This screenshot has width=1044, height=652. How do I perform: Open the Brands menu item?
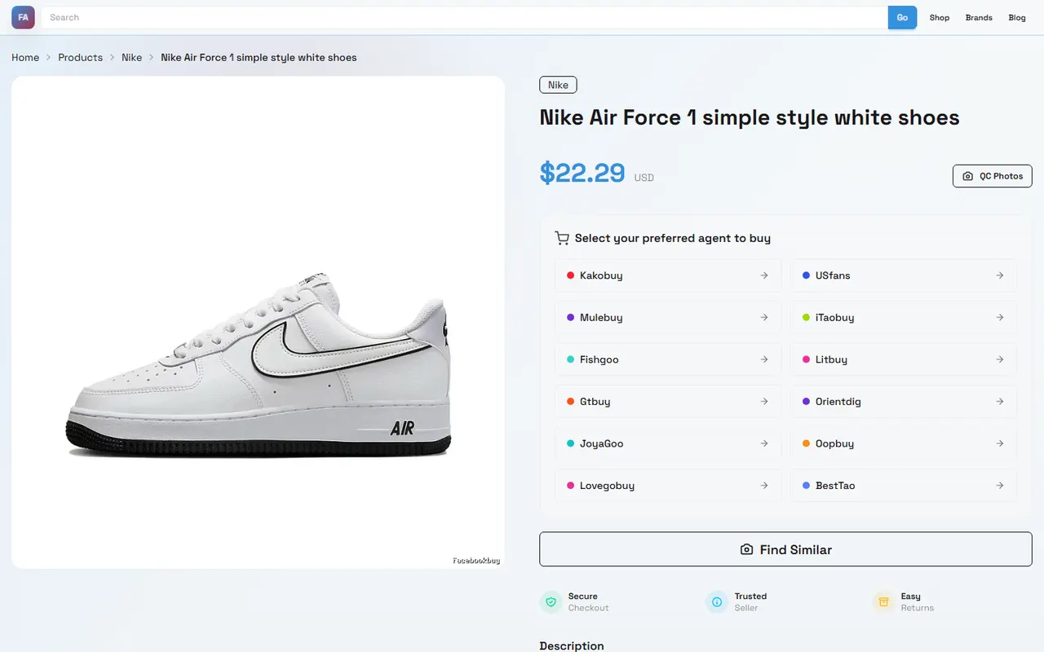point(979,17)
